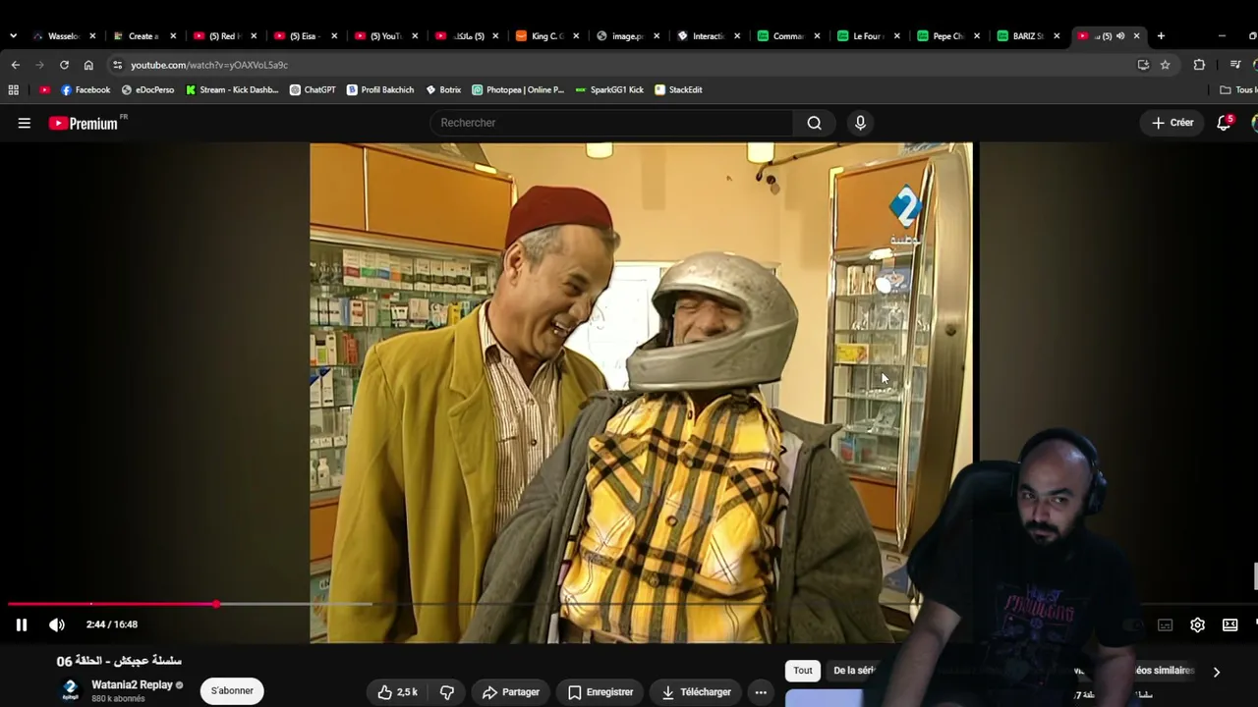Switch to the (5) Red YouTube tab
This screenshot has width=1258, height=707.
224,36
